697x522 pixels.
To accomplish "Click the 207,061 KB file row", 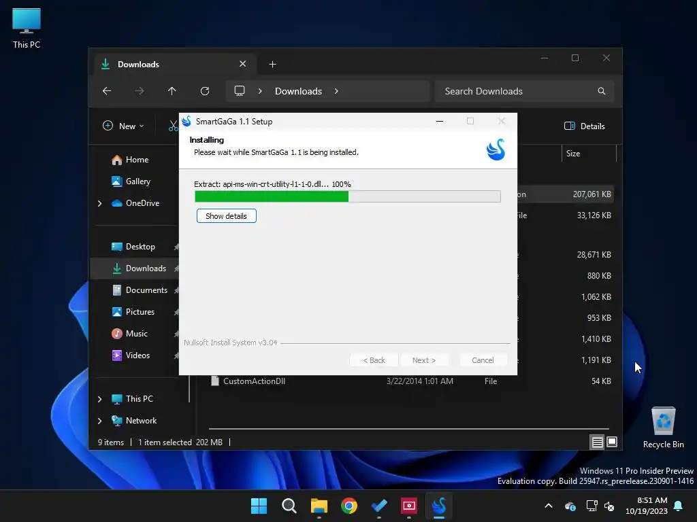I will pos(566,194).
